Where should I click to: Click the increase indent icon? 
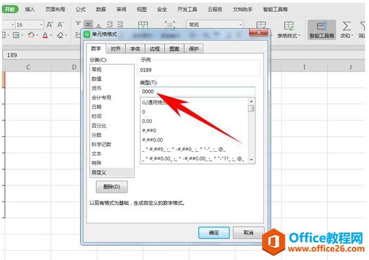(x=120, y=24)
